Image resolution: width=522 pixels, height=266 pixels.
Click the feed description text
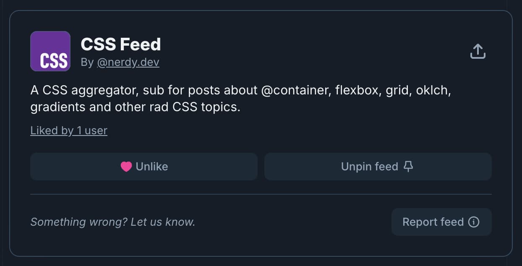[240, 97]
